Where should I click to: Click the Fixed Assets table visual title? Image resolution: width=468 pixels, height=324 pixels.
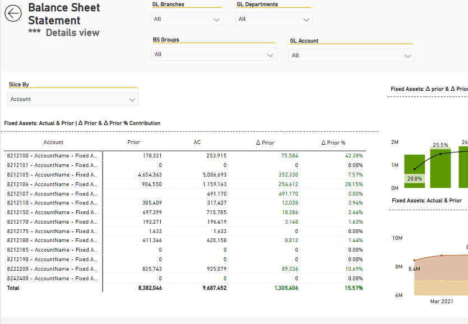[82, 123]
